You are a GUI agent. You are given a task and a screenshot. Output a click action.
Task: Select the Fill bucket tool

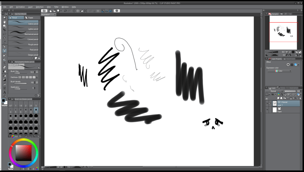coord(4,76)
